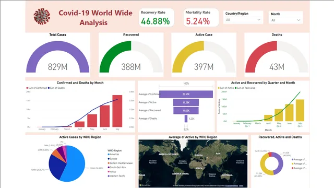Click Europe in WHO Region legend
This screenshot has height=188, width=334.
tap(113, 159)
